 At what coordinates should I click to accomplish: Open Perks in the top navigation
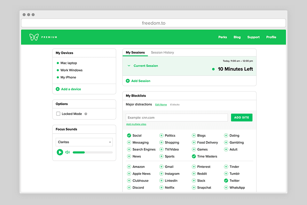point(223,37)
